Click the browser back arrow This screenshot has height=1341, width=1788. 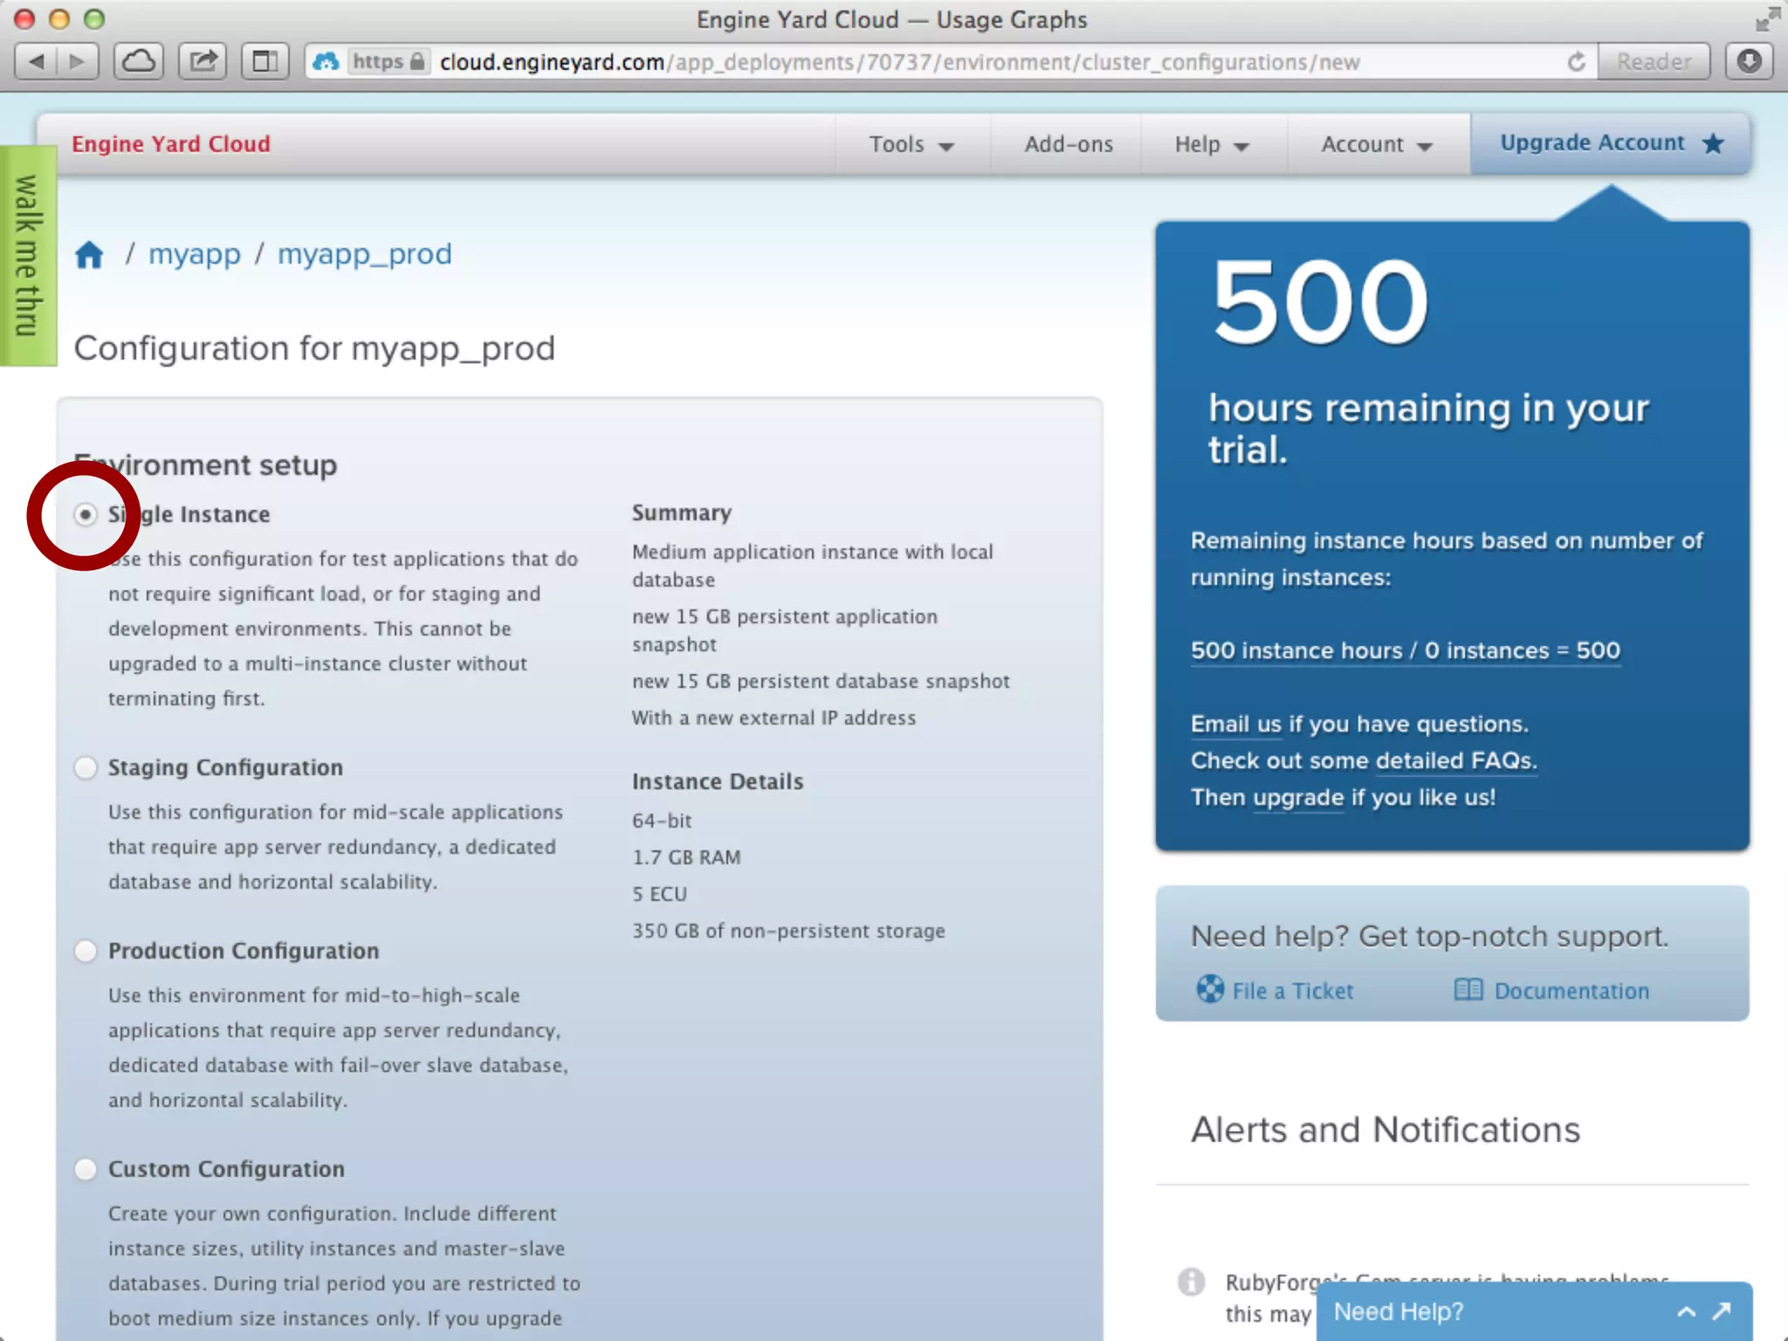pos(37,61)
